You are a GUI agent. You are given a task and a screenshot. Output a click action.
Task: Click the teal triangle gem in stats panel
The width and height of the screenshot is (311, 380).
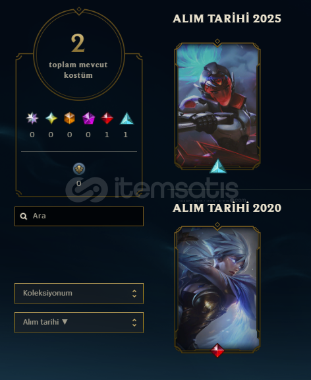click(x=127, y=119)
